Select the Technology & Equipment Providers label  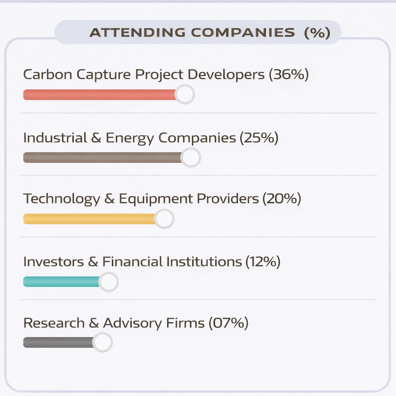point(141,199)
